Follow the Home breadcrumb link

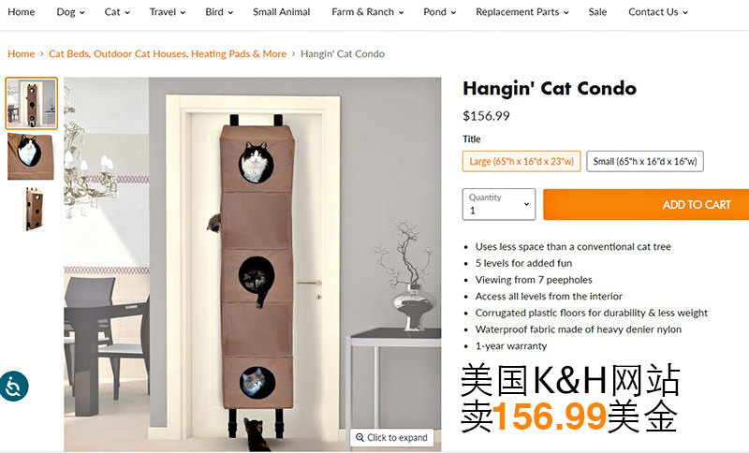(x=21, y=54)
